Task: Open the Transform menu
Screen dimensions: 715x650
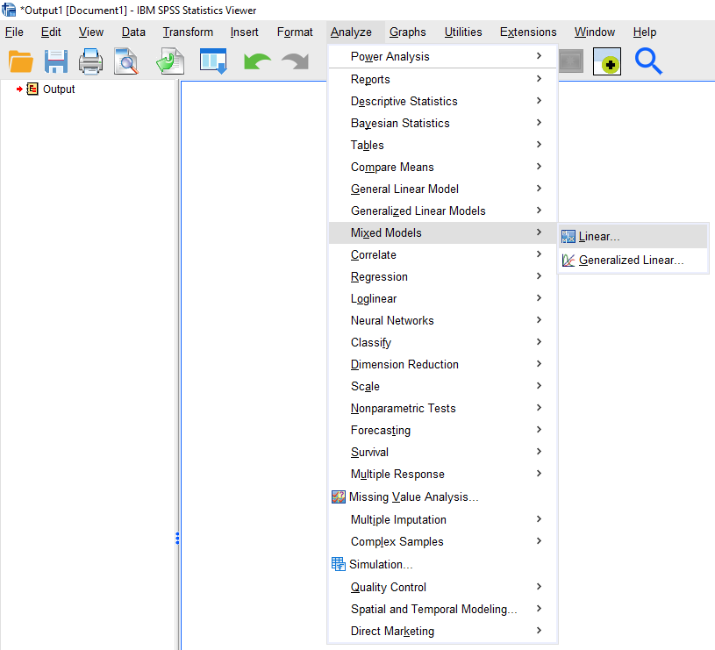Action: click(x=188, y=32)
